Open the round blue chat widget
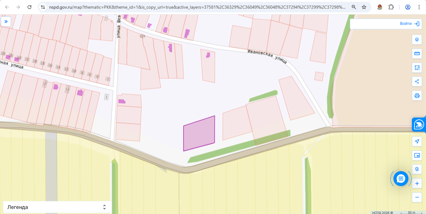Viewport: 426px width, 214px height. pyautogui.click(x=401, y=179)
